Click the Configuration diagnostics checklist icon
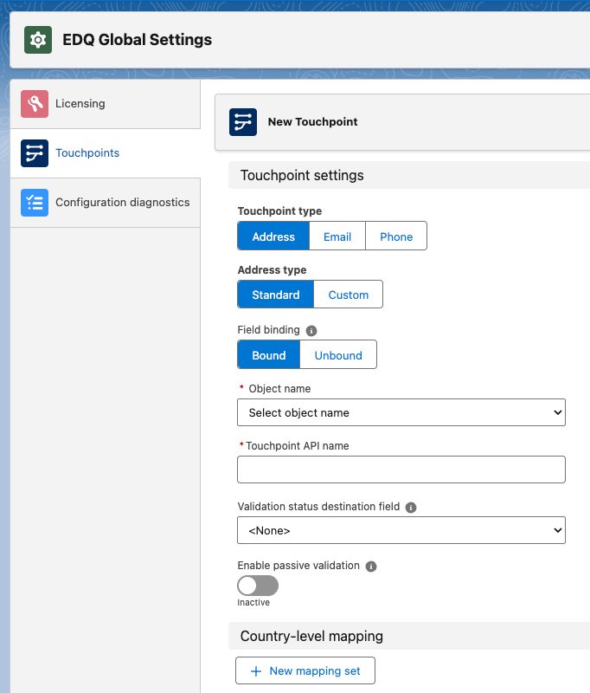Image resolution: width=590 pixels, height=693 pixels. point(35,203)
